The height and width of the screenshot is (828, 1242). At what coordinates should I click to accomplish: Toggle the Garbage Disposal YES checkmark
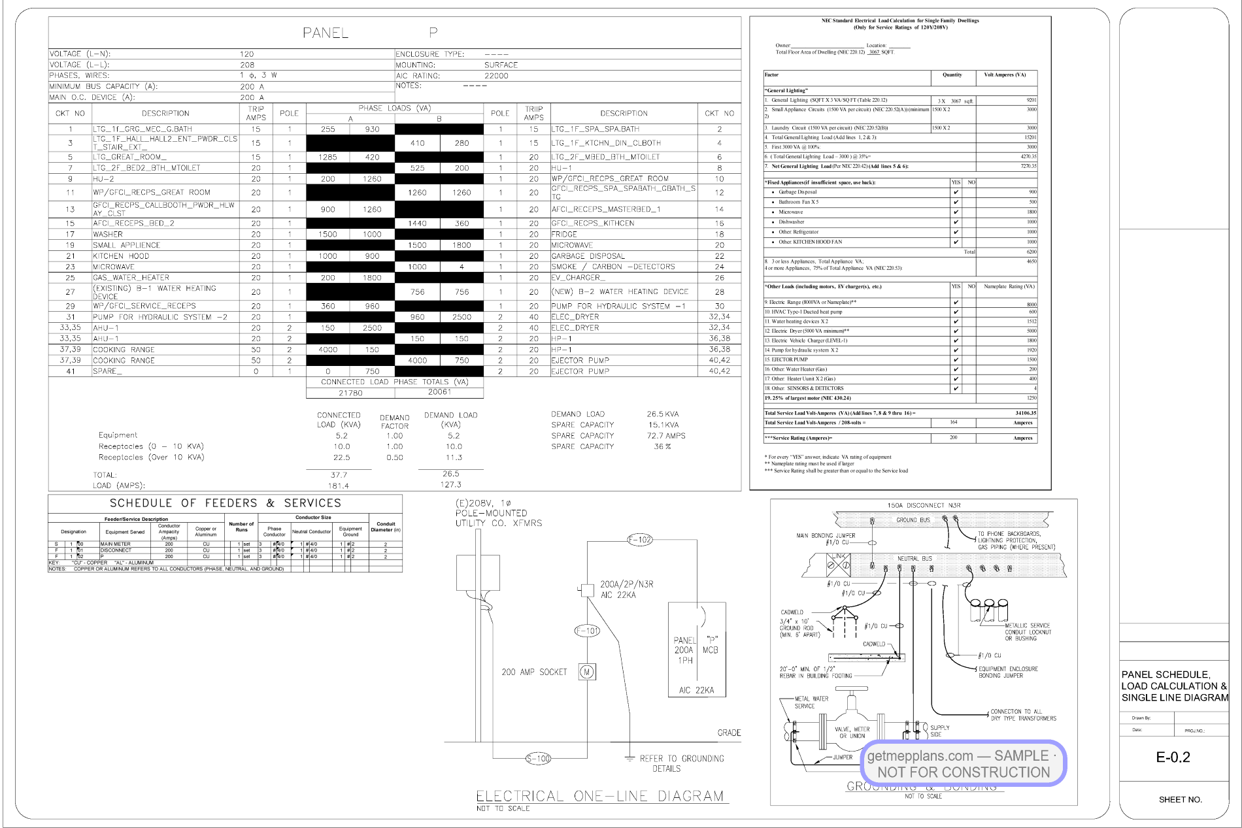[x=956, y=192]
